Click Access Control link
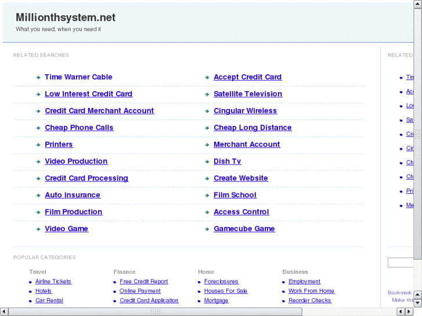This screenshot has width=422, height=316. [241, 212]
